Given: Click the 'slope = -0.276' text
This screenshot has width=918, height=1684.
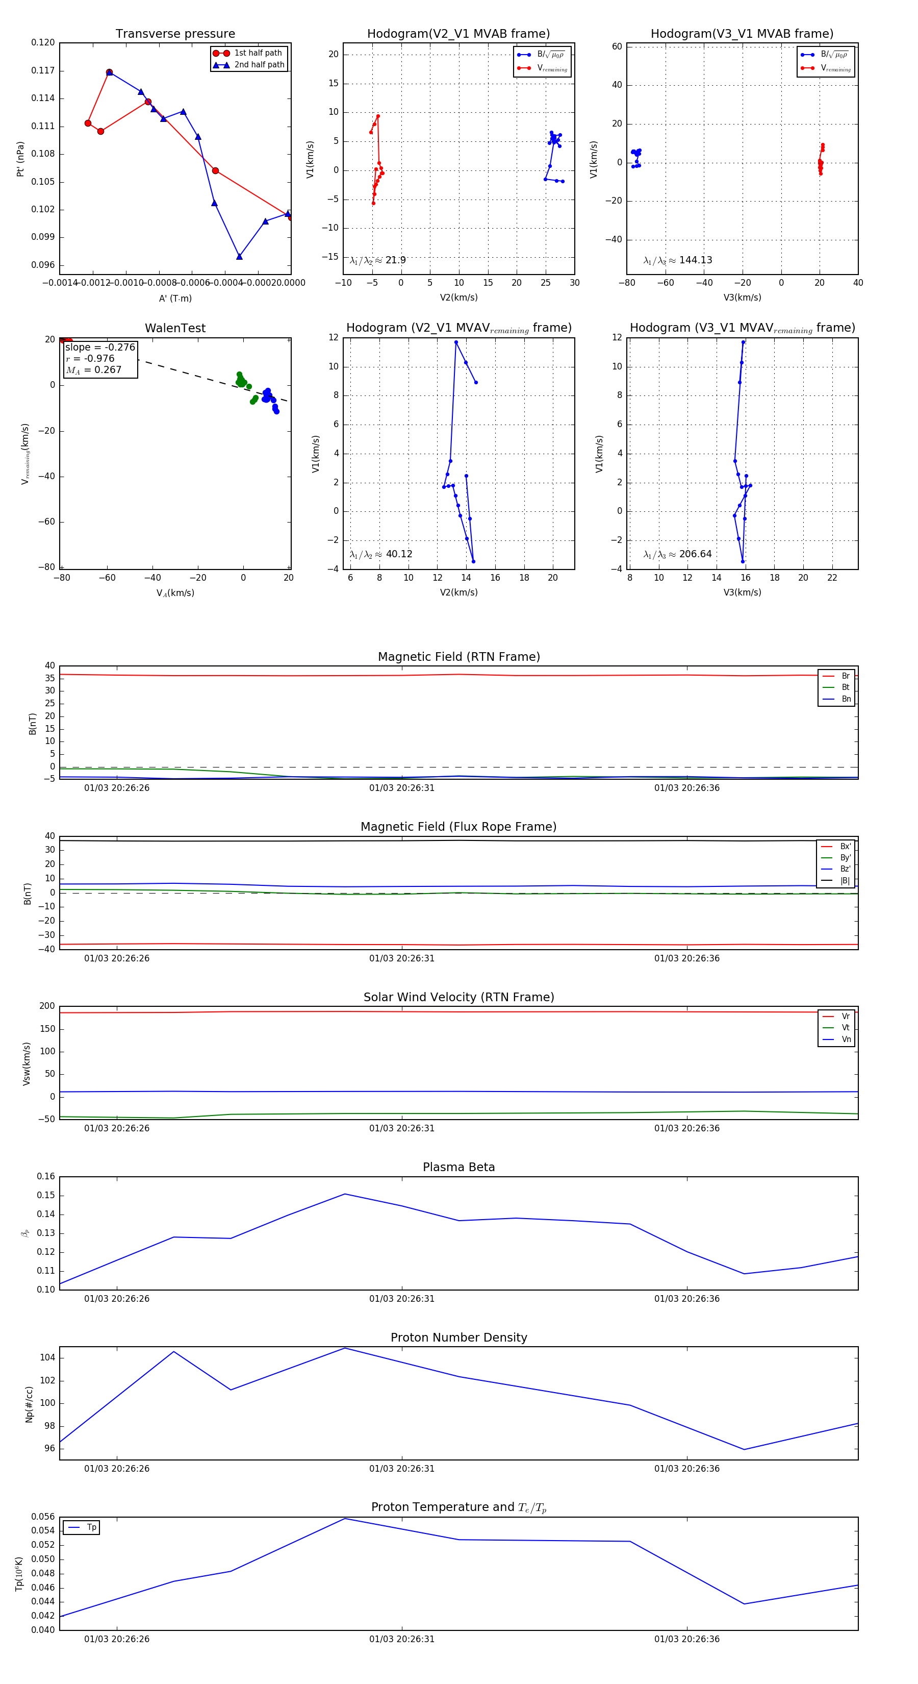Looking at the screenshot, I should [x=100, y=347].
